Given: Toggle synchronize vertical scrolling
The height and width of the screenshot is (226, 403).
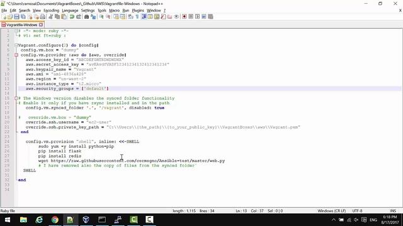Looking at the screenshot, I should tap(116, 17).
